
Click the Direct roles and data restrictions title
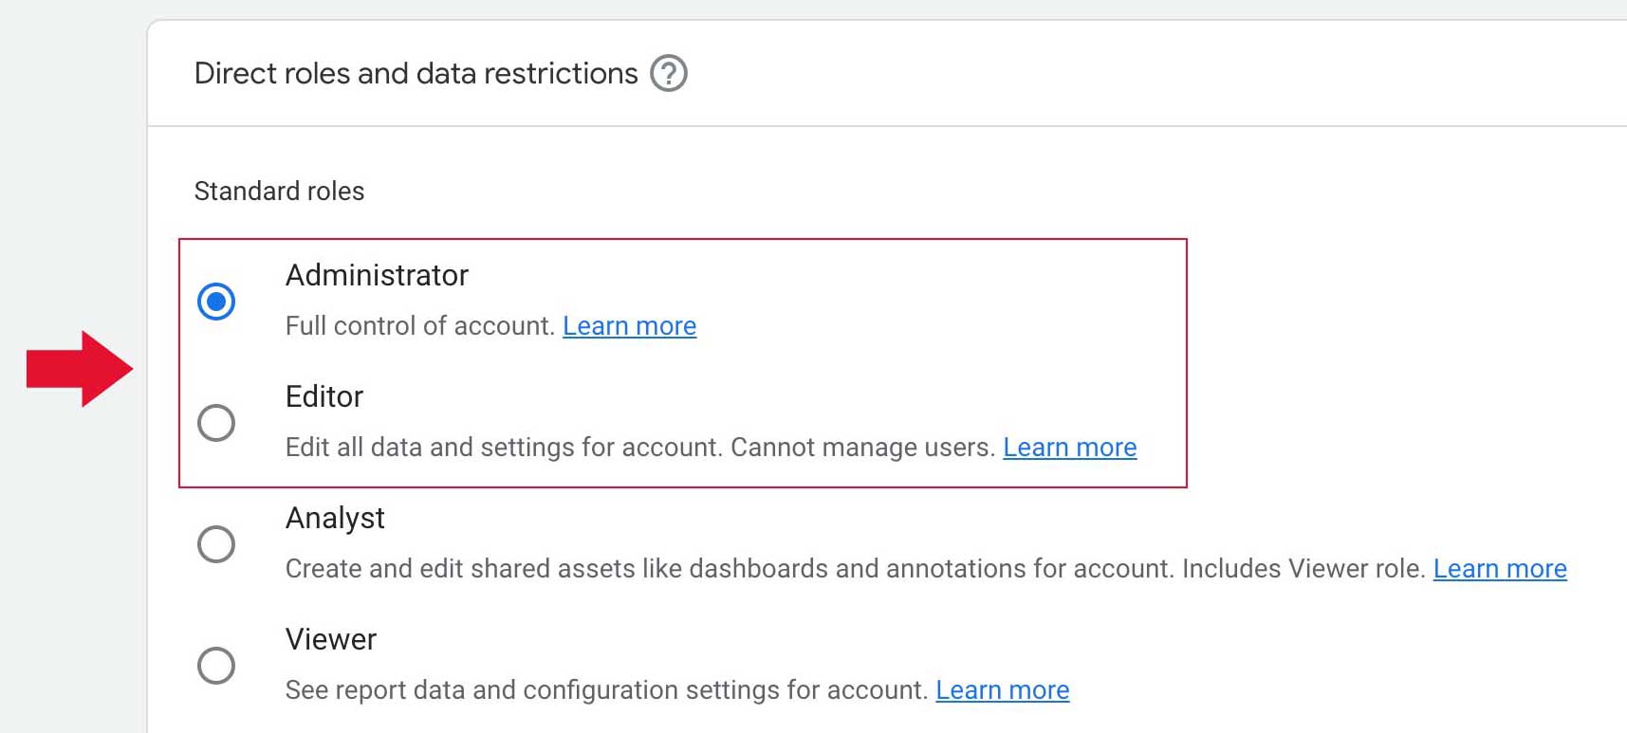click(416, 73)
